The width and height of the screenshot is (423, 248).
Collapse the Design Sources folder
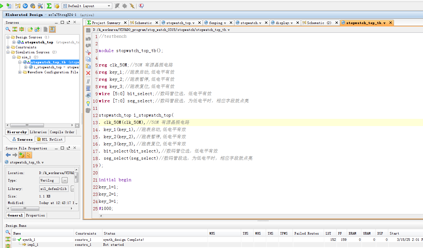click(8, 37)
